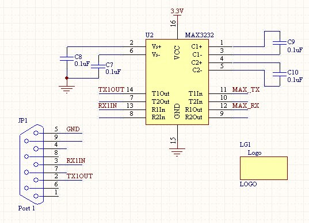Click the TX1OUT net label on JP1 pin 2
This screenshot has height=223, width=309.
[79, 176]
